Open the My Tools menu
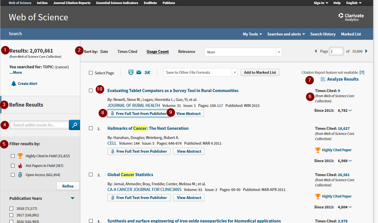The image size is (378, 223). click(x=252, y=34)
